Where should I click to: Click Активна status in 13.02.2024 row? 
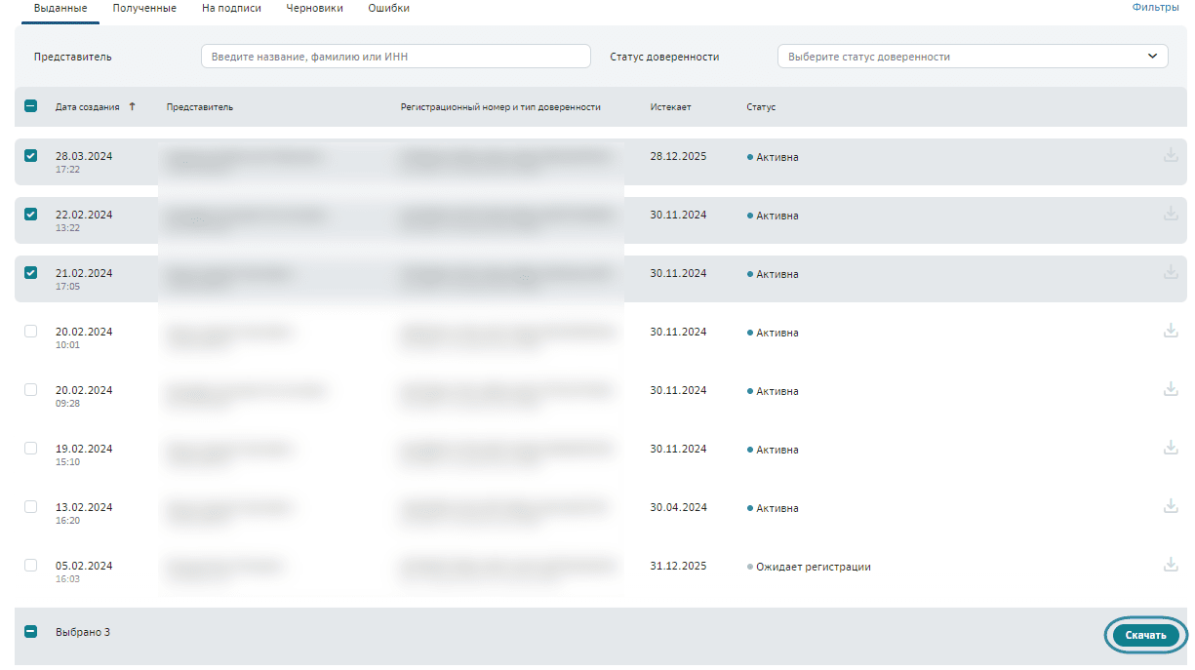point(777,508)
